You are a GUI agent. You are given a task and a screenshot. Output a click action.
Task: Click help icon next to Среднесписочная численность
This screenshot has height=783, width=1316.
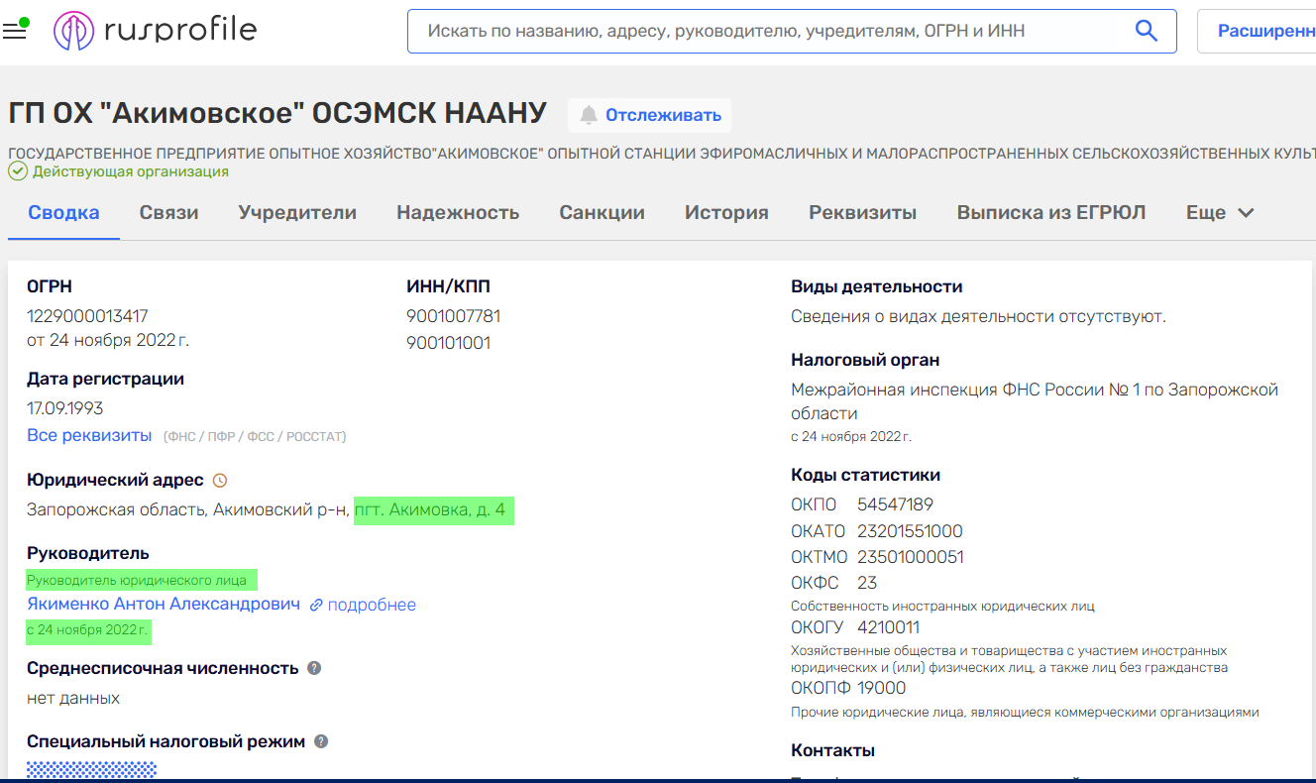click(x=314, y=668)
